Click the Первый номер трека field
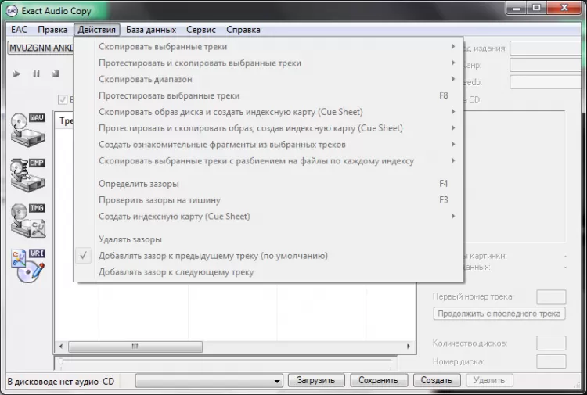Viewport: 587px width, 395px height. [551, 297]
